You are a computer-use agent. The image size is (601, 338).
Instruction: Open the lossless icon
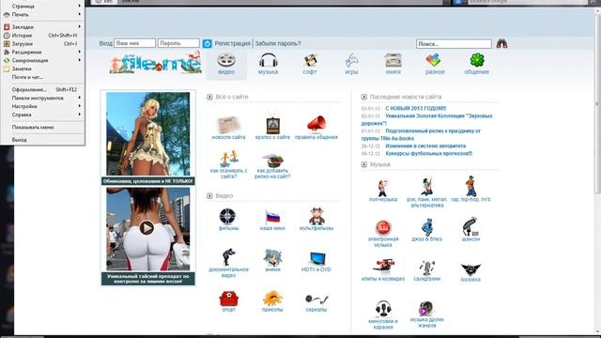470,269
